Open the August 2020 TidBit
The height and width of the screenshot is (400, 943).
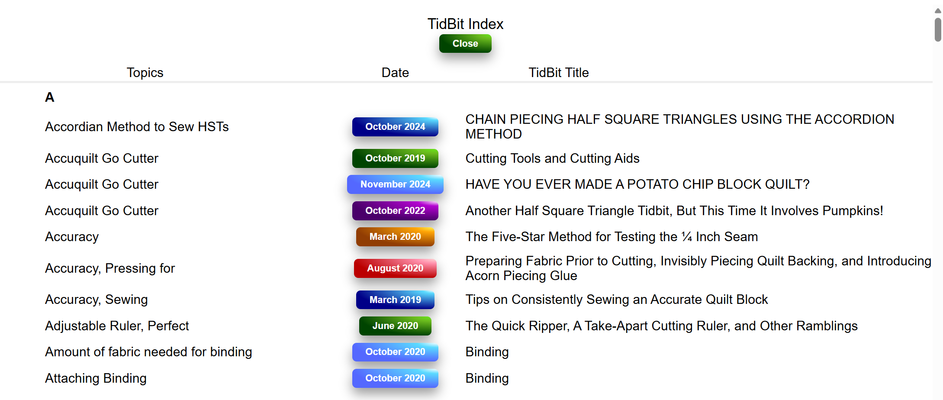(395, 268)
